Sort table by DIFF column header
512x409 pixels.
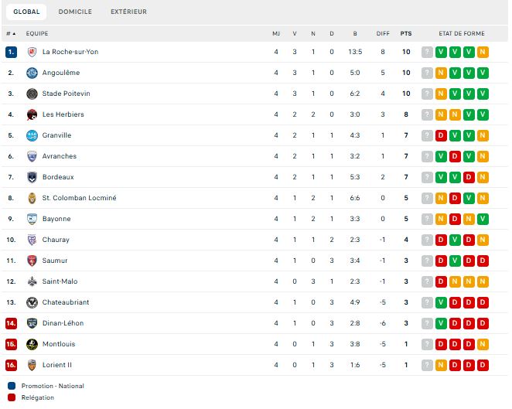click(x=383, y=33)
